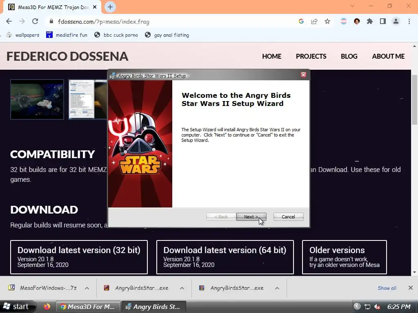Close the Angry Birds Setup dialog with X

303,75
